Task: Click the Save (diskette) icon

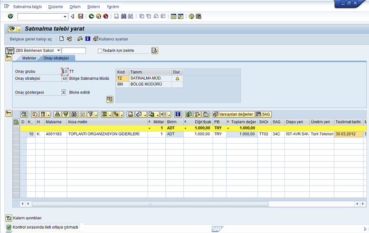Action: [x=81, y=16]
